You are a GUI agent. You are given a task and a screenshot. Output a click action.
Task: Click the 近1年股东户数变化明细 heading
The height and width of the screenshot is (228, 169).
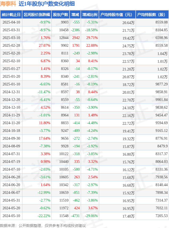[x=47, y=4]
